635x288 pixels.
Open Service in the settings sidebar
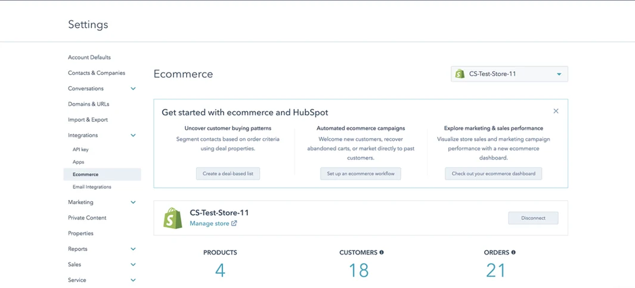point(77,280)
